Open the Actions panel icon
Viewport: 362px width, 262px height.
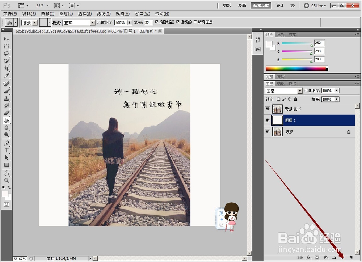pyautogui.click(x=258, y=50)
